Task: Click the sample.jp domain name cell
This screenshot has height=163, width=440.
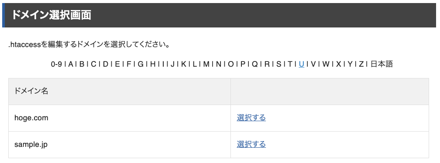Action: [x=120, y=145]
